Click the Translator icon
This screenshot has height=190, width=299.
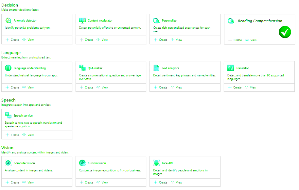(231, 68)
